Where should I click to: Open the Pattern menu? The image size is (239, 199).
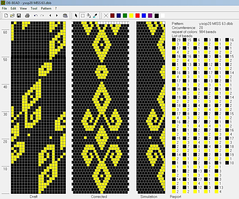click(x=46, y=8)
